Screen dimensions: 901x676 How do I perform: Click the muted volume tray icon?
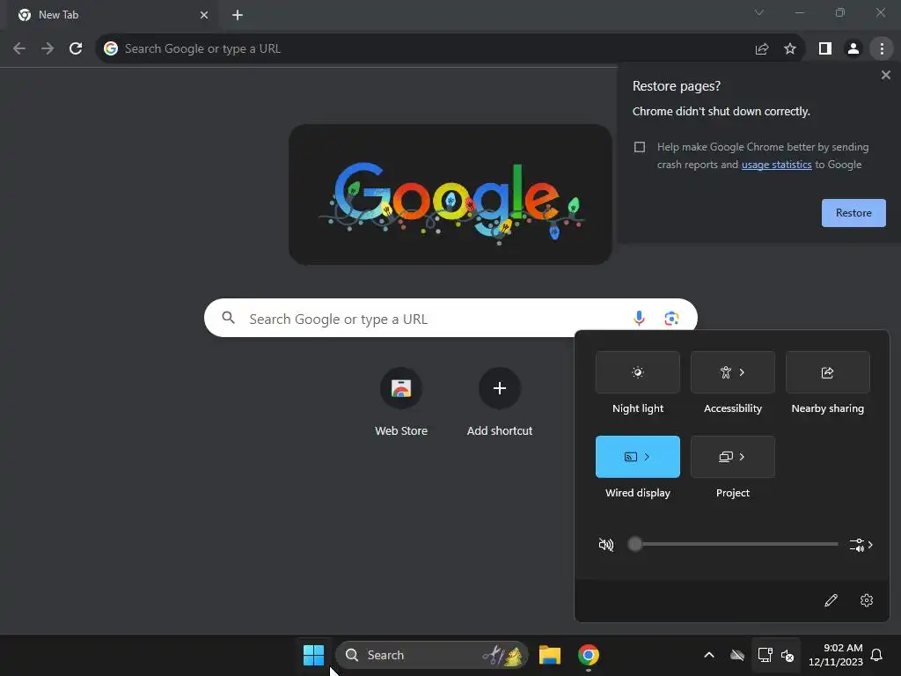[x=787, y=655]
